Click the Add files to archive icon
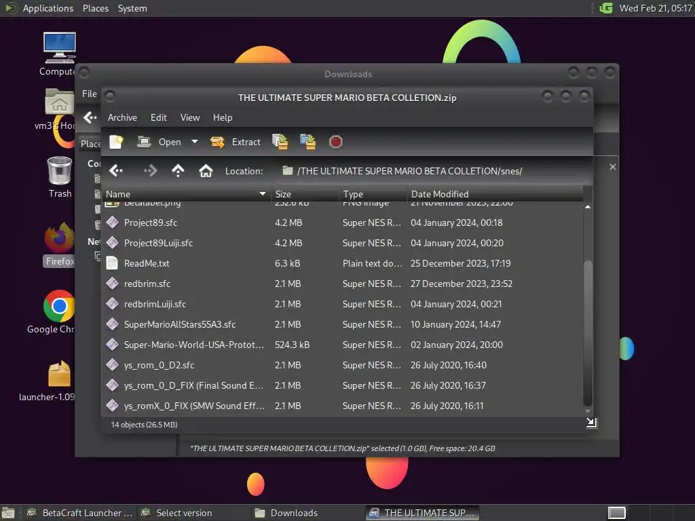Image resolution: width=695 pixels, height=521 pixels. (x=280, y=142)
